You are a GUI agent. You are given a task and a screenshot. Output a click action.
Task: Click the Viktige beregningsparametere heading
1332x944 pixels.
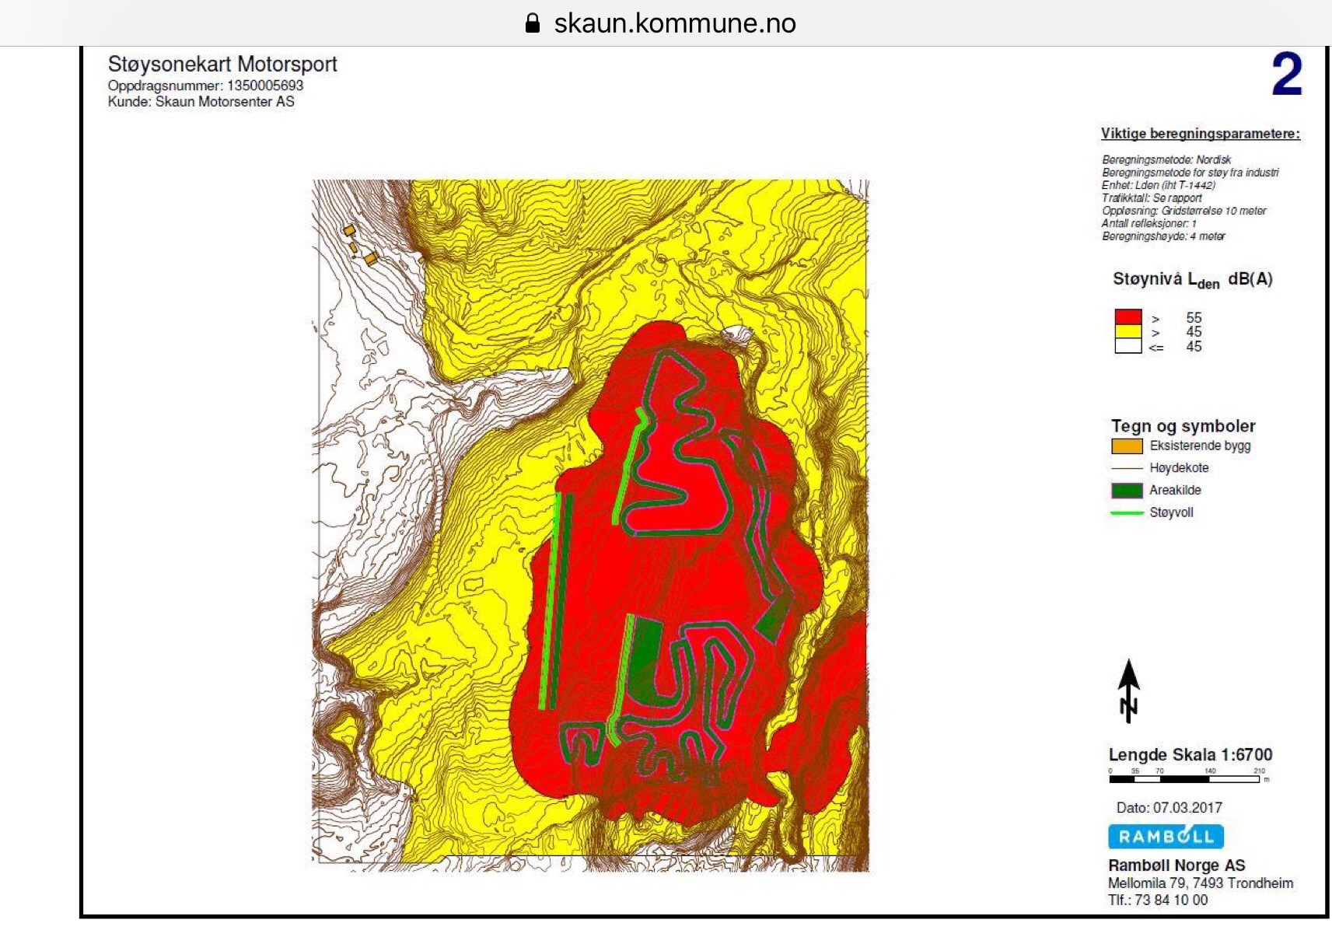pos(1200,134)
